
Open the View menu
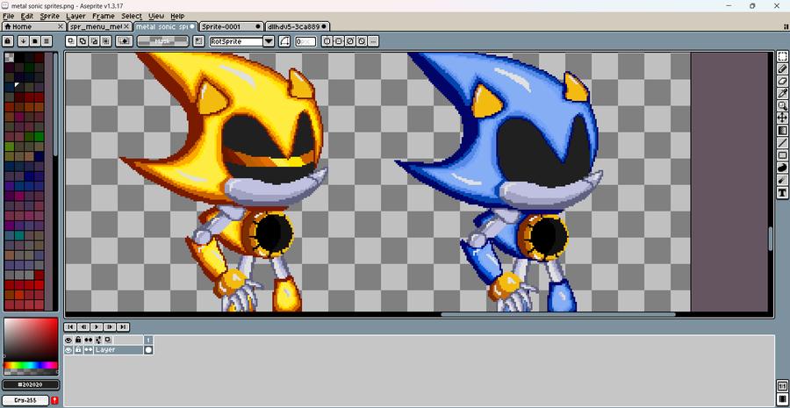pyautogui.click(x=156, y=16)
